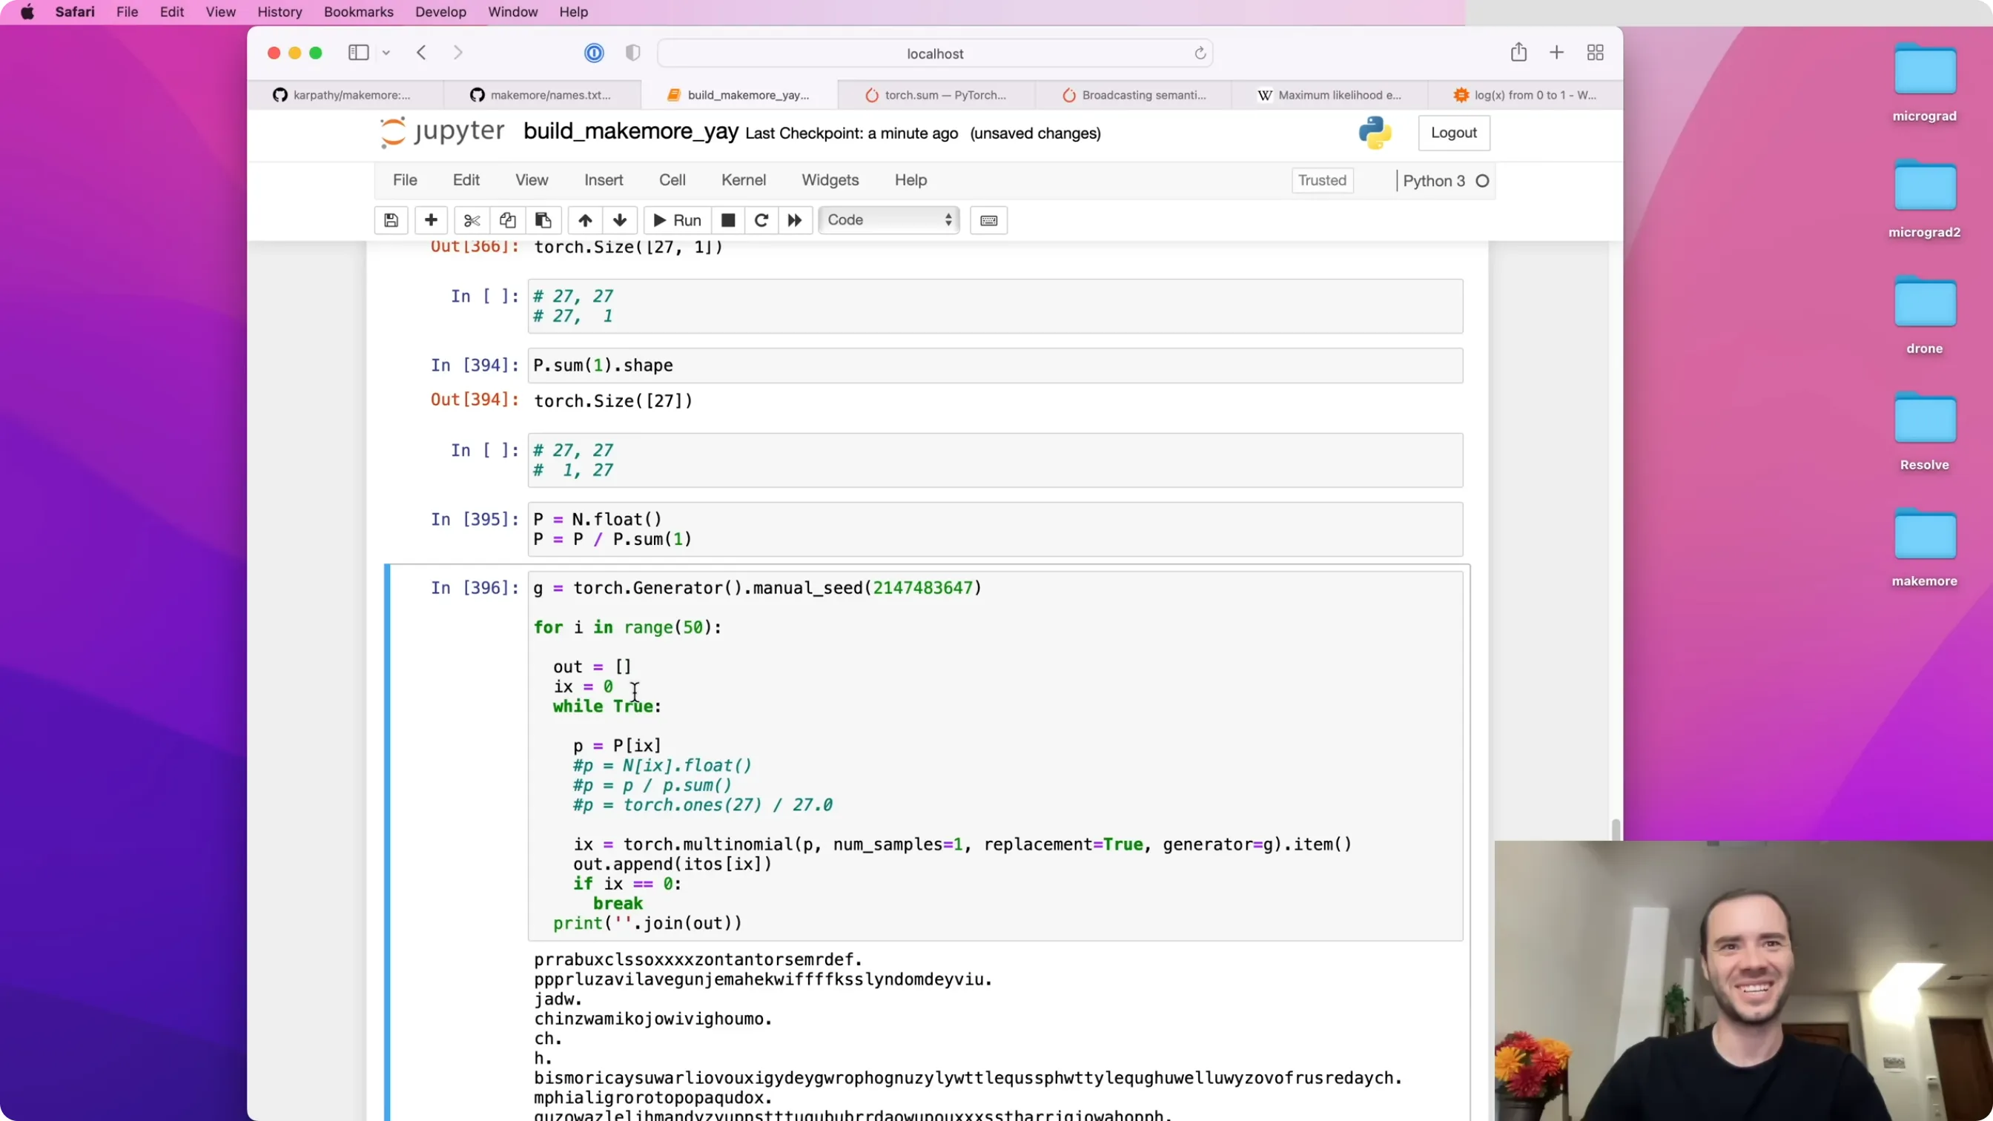Cut selected cells with the scissors icon

click(472, 220)
